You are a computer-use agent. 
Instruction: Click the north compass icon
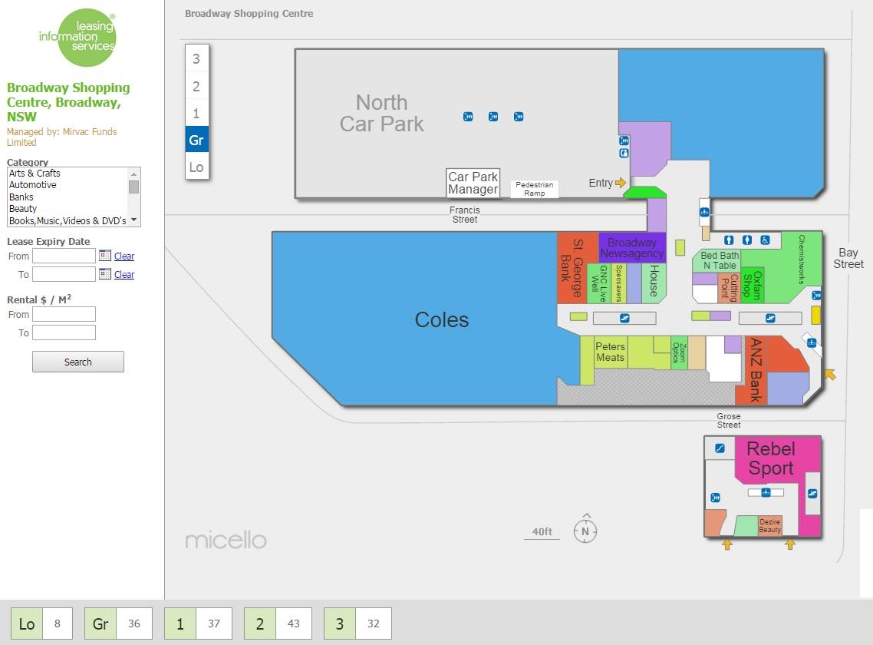click(585, 530)
